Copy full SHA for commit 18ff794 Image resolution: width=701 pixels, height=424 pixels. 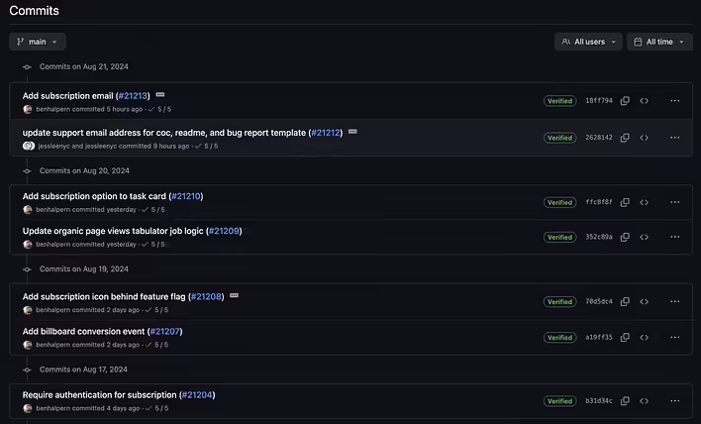click(x=625, y=101)
